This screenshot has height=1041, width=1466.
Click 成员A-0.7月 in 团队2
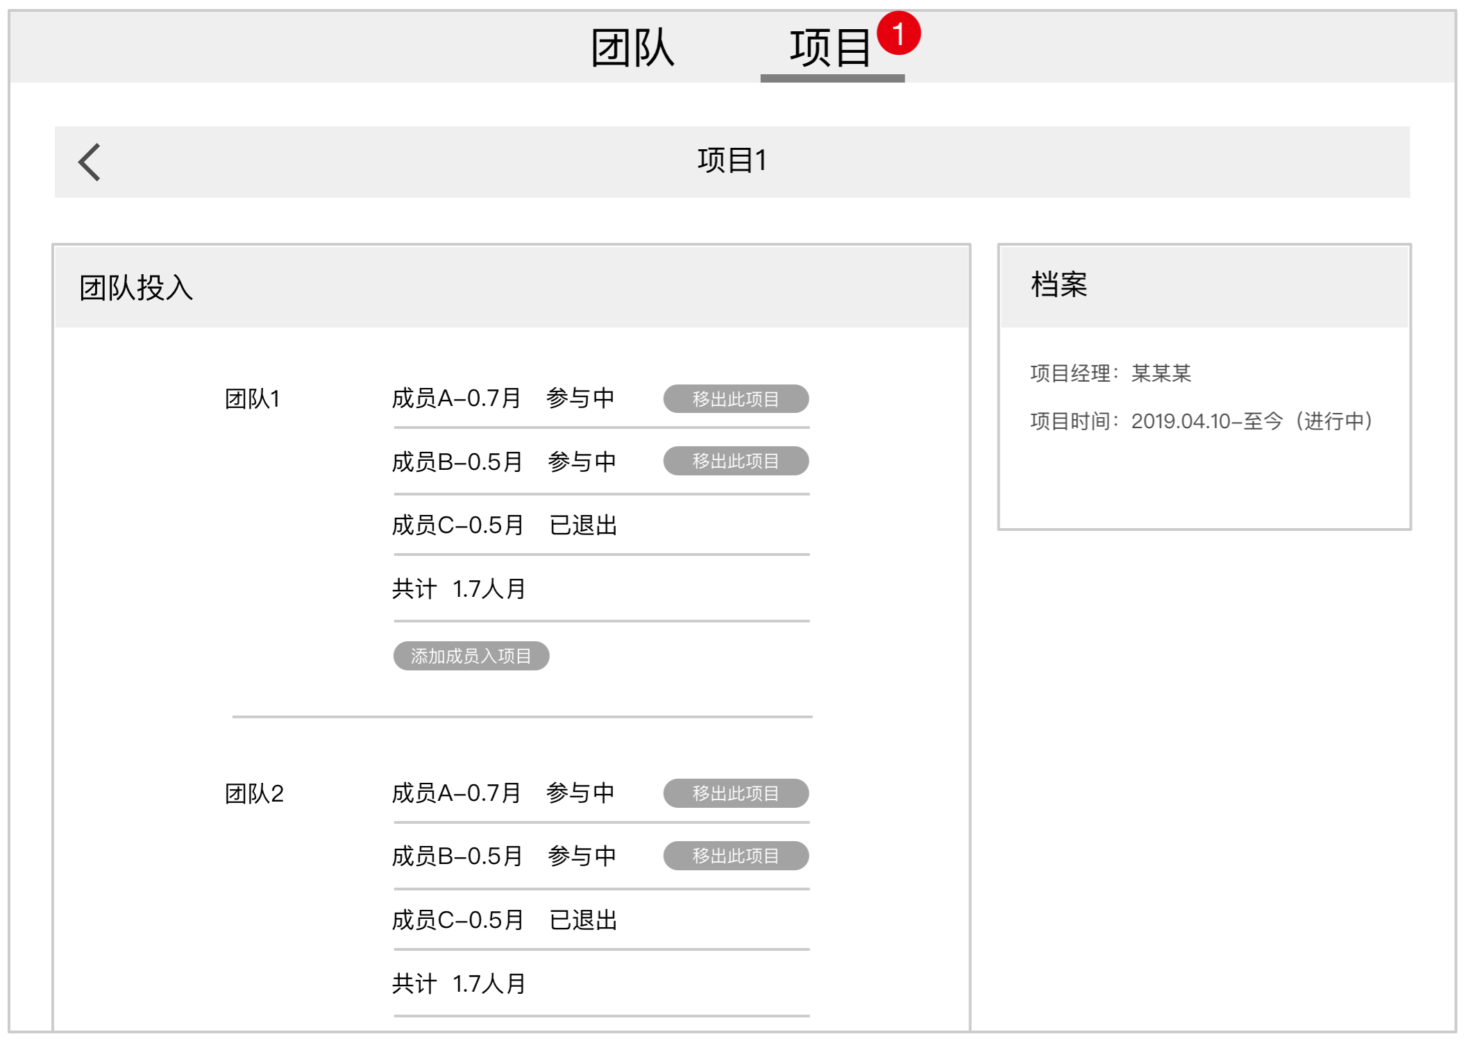pos(456,793)
